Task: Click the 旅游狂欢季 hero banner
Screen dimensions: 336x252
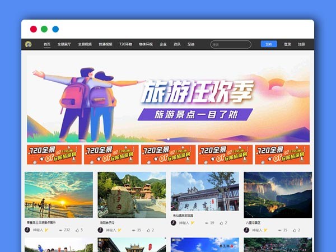Action: point(168,98)
